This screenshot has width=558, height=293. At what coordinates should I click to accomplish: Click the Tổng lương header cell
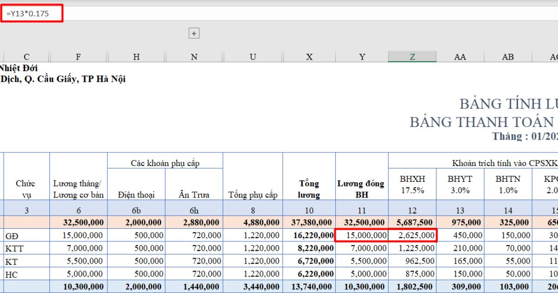(x=309, y=189)
